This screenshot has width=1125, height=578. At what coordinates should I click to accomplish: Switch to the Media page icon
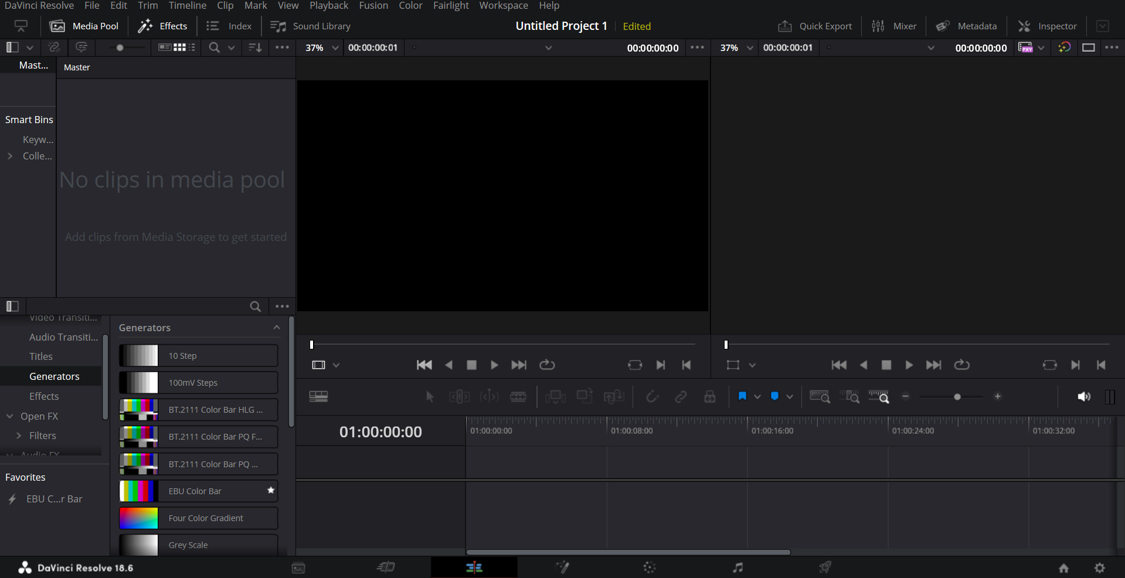pos(298,567)
